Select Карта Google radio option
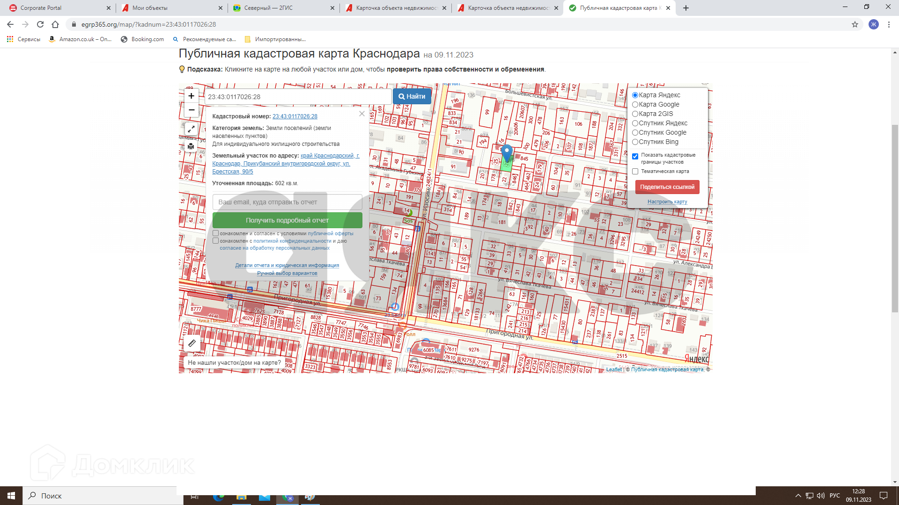Viewport: 899px width, 505px height. (635, 105)
